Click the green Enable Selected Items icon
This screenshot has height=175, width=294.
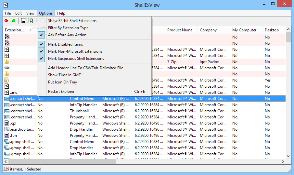click(x=14, y=21)
